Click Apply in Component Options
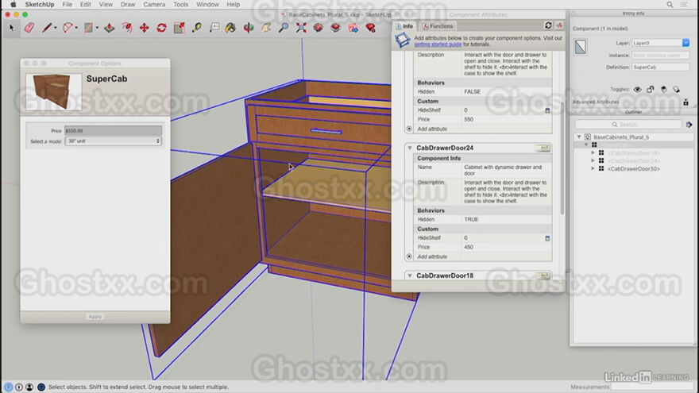The width and height of the screenshot is (699, 393). 95,317
